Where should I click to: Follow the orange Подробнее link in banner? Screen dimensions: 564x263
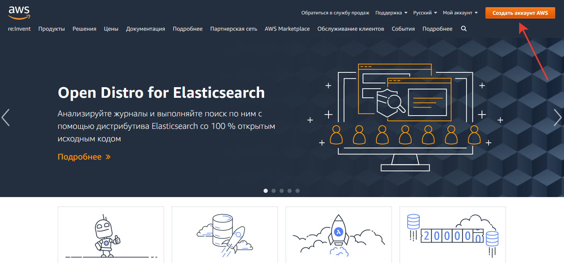[84, 157]
